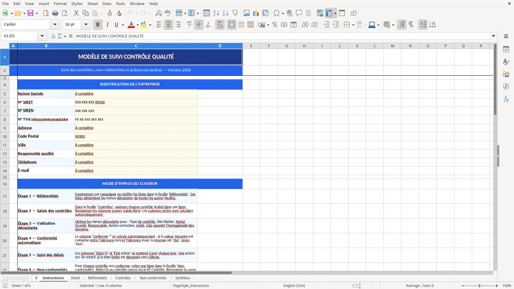
Task: Open Function Wizard beside formula bar
Action: (x=54, y=36)
